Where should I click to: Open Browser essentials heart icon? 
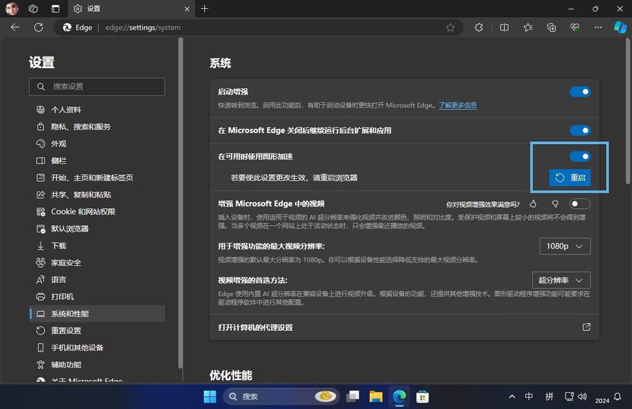tap(574, 27)
